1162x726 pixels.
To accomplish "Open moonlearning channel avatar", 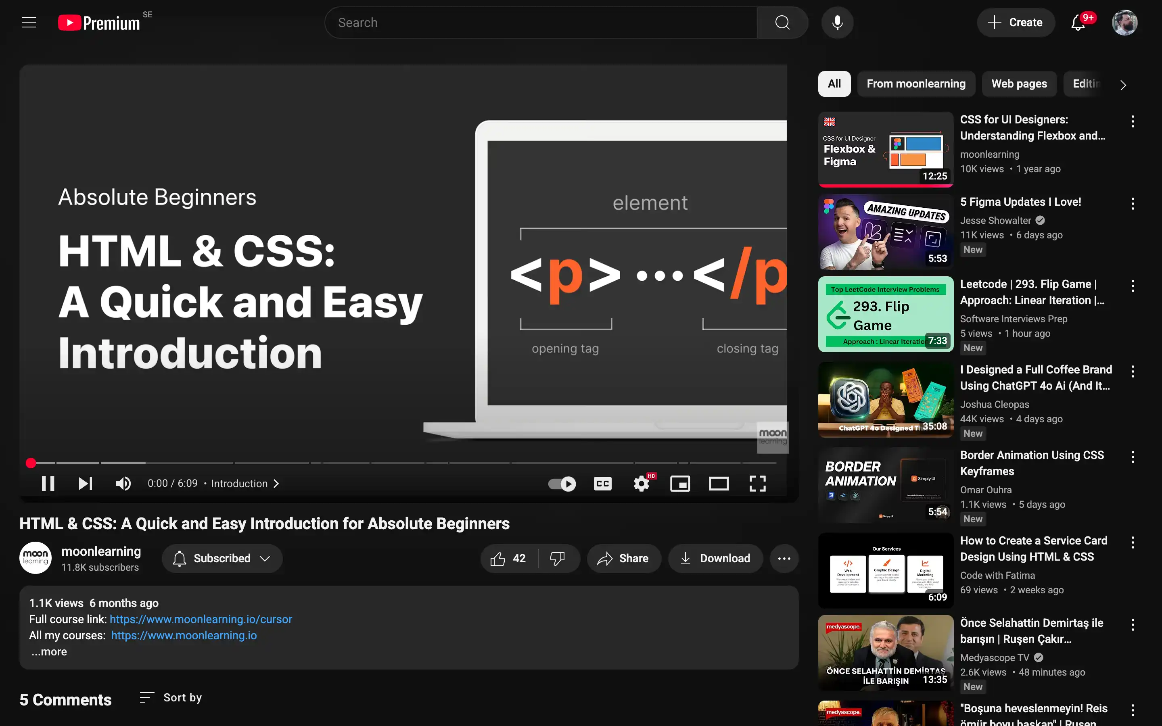I will click(35, 558).
